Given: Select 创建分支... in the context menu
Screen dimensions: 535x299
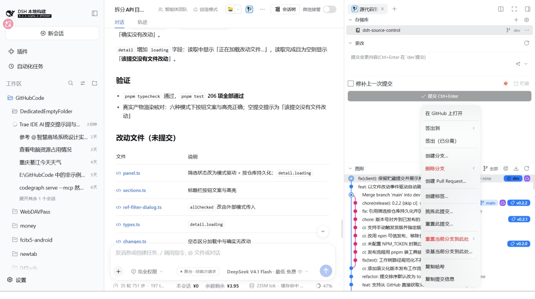Looking at the screenshot, I should coord(450,156).
